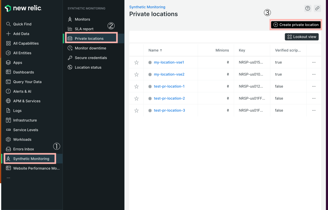Click Create private location button
The width and height of the screenshot is (328, 210).
point(296,25)
